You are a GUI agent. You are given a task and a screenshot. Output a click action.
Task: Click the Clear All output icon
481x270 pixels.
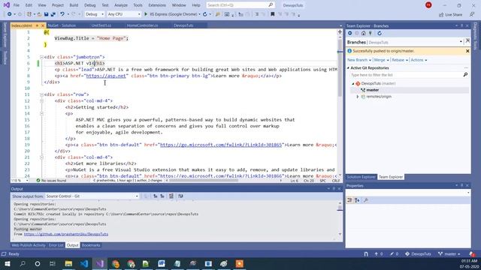(x=171, y=196)
